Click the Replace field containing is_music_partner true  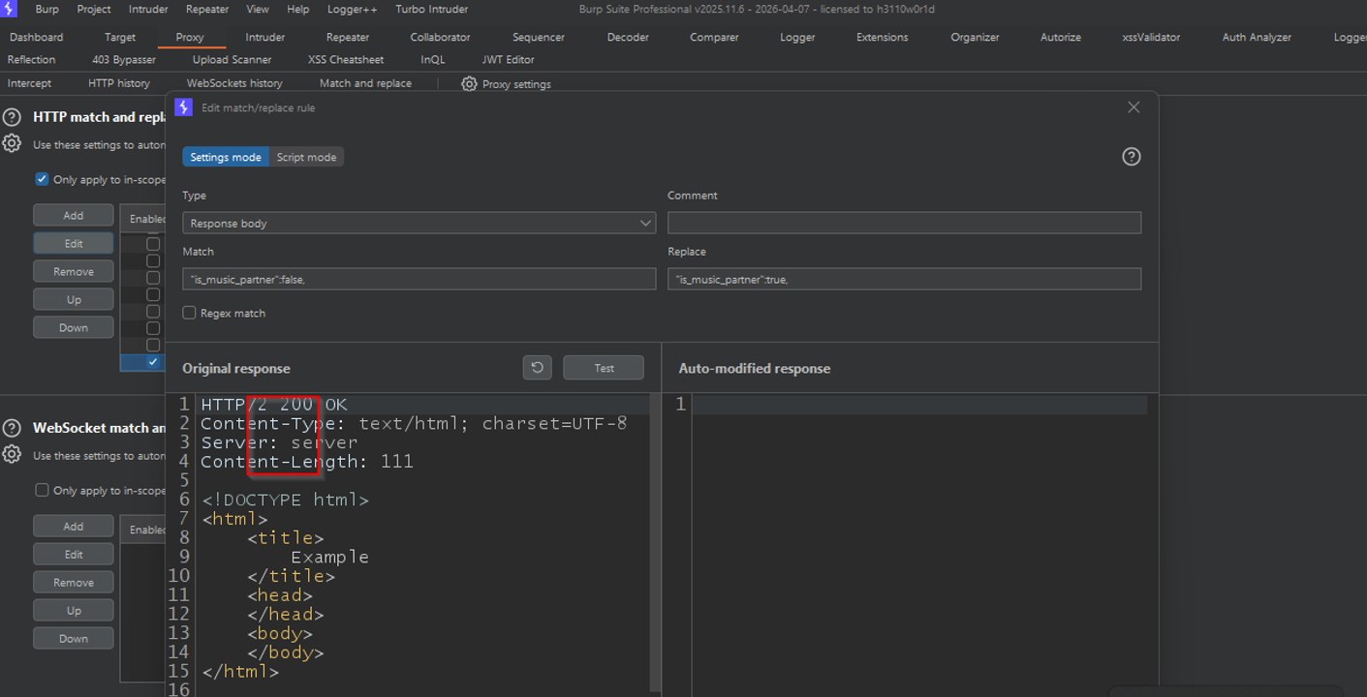904,279
